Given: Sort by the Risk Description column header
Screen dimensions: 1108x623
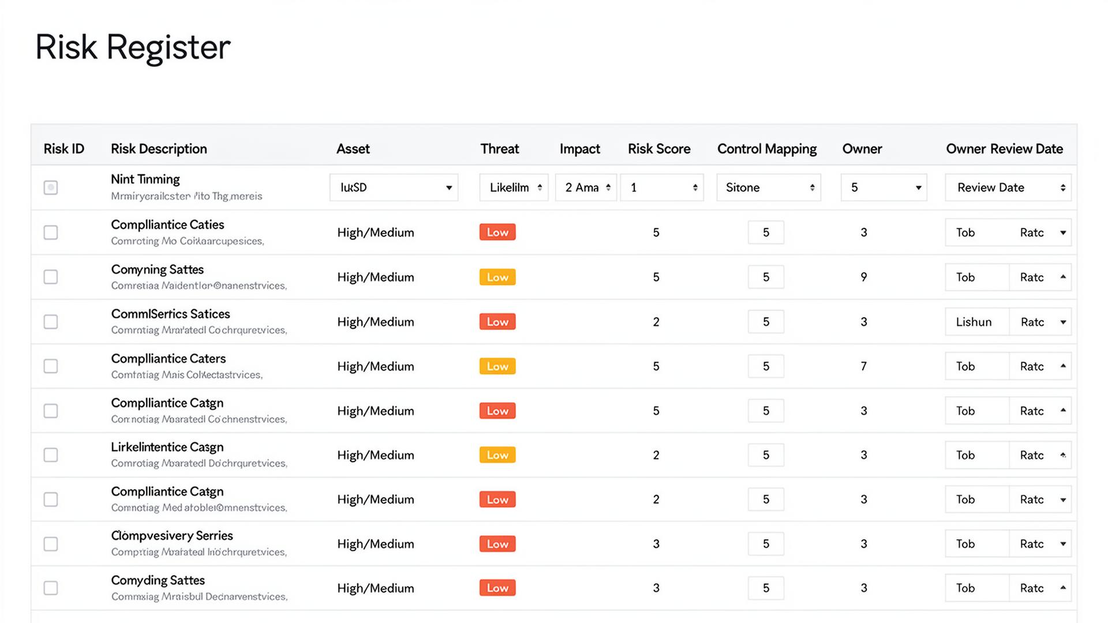Looking at the screenshot, I should click(159, 149).
